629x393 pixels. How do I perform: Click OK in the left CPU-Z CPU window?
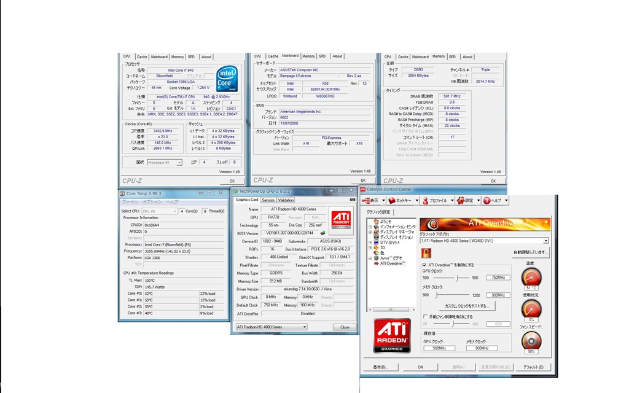[232, 181]
